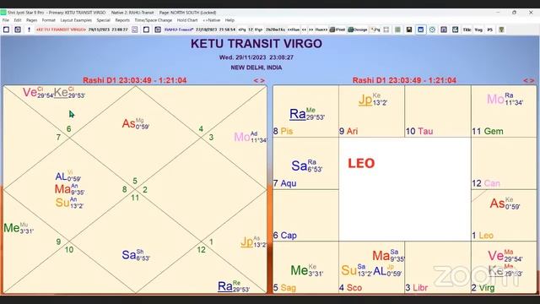Click the LEO label in south chart center
The width and height of the screenshot is (540, 304).
(x=361, y=163)
